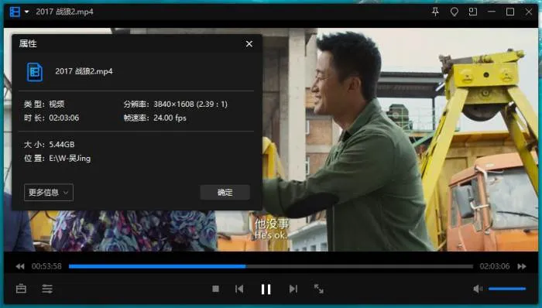Confirm with the 确定 button
This screenshot has height=308, width=542.
(225, 193)
